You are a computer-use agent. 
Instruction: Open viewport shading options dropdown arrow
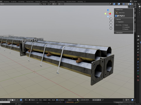point(134,4)
